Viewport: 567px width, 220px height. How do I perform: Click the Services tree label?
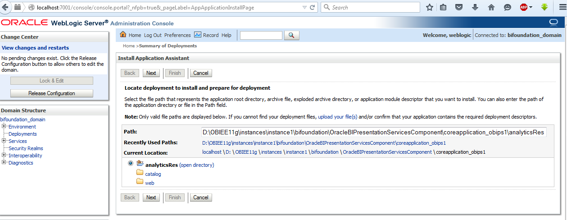coord(18,141)
